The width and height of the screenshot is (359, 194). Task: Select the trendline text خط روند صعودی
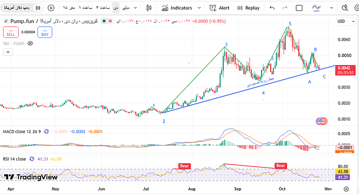(x=260, y=82)
